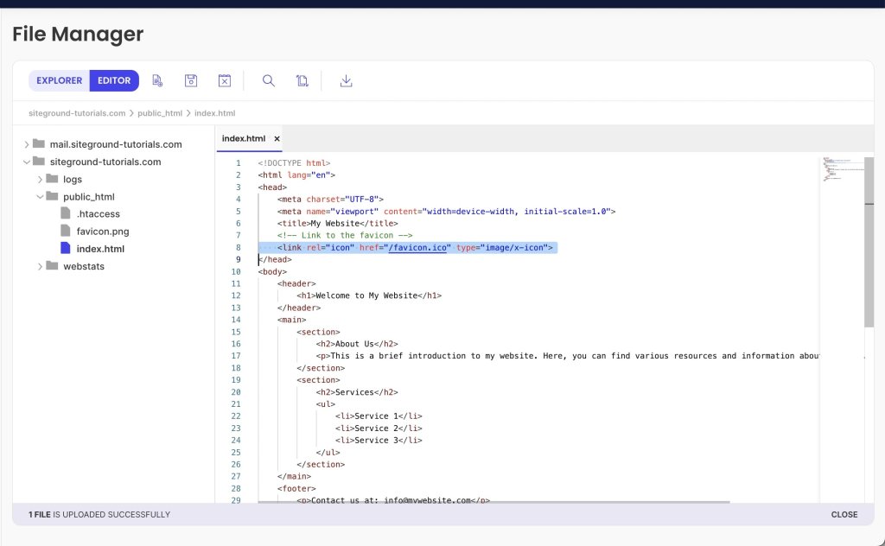
Task: Click index.html in the breadcrumb path
Action: coord(214,113)
